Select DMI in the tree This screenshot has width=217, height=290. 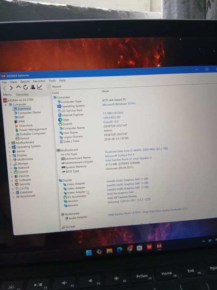(x=21, y=117)
